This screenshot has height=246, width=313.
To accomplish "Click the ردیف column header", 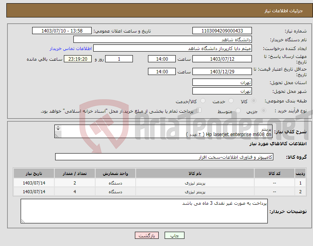I will pyautogui.click(x=300, y=173).
